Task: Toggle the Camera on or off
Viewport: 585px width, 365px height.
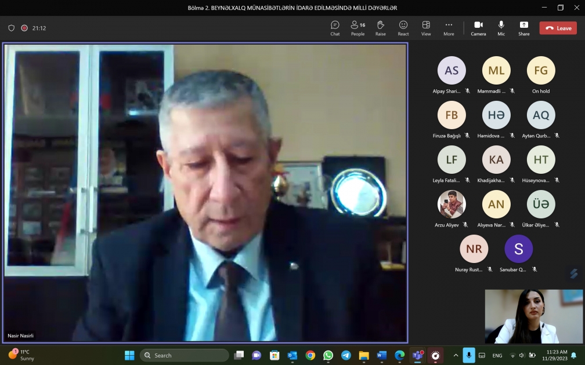Action: (x=478, y=28)
